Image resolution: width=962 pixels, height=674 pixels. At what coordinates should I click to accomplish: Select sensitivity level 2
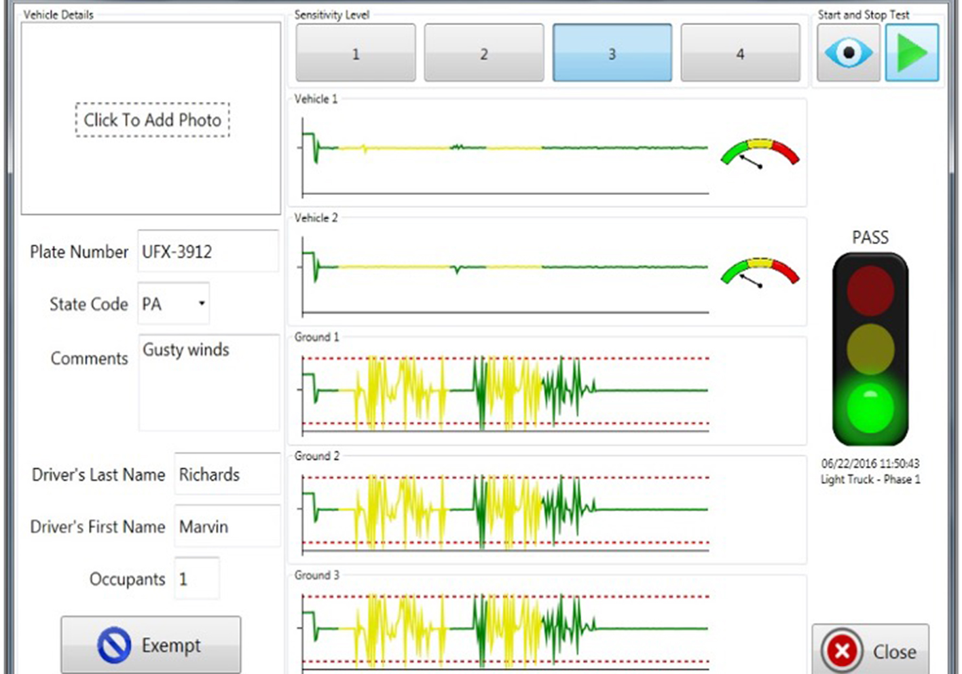(483, 53)
